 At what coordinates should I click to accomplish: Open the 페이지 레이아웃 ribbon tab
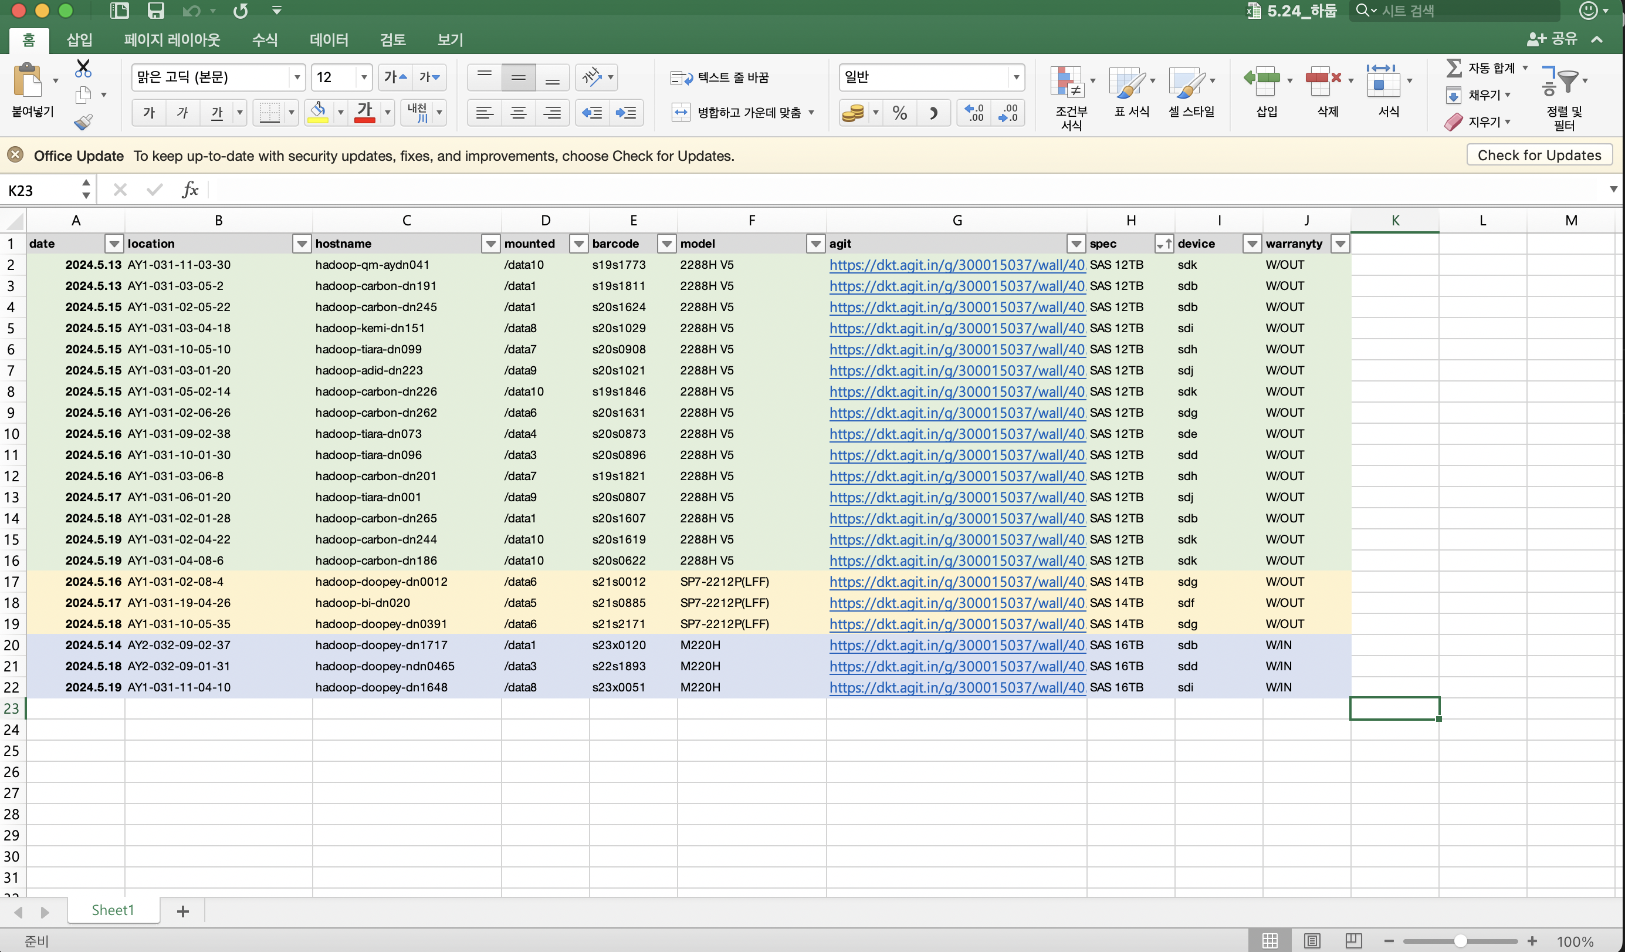pyautogui.click(x=172, y=40)
